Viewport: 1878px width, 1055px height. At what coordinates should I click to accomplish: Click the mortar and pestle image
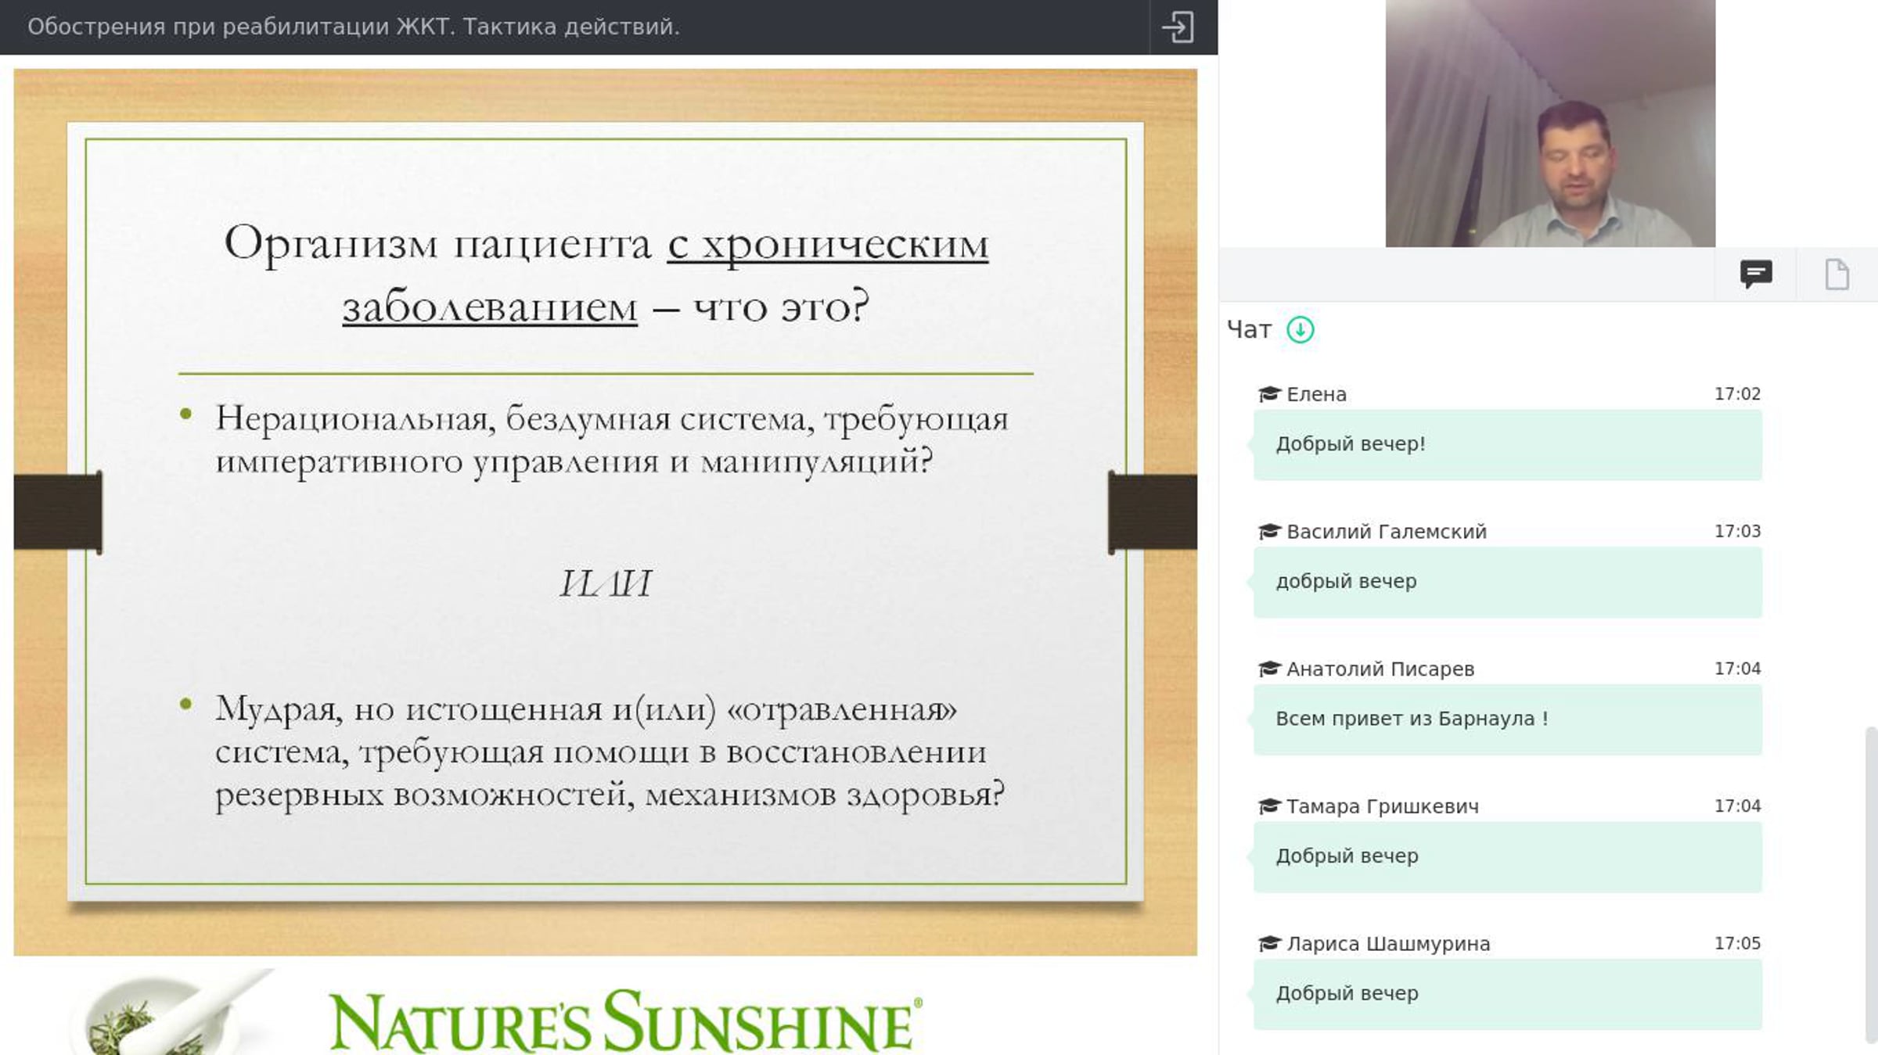click(x=174, y=1013)
